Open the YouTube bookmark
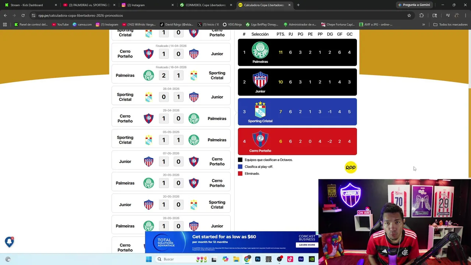 point(60,25)
